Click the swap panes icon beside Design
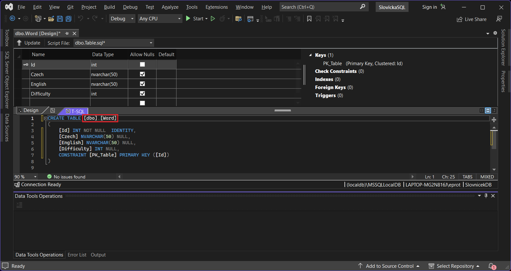Image resolution: width=511 pixels, height=271 pixels. pos(53,110)
